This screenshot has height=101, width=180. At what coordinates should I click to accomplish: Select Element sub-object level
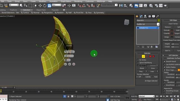tap(154, 56)
